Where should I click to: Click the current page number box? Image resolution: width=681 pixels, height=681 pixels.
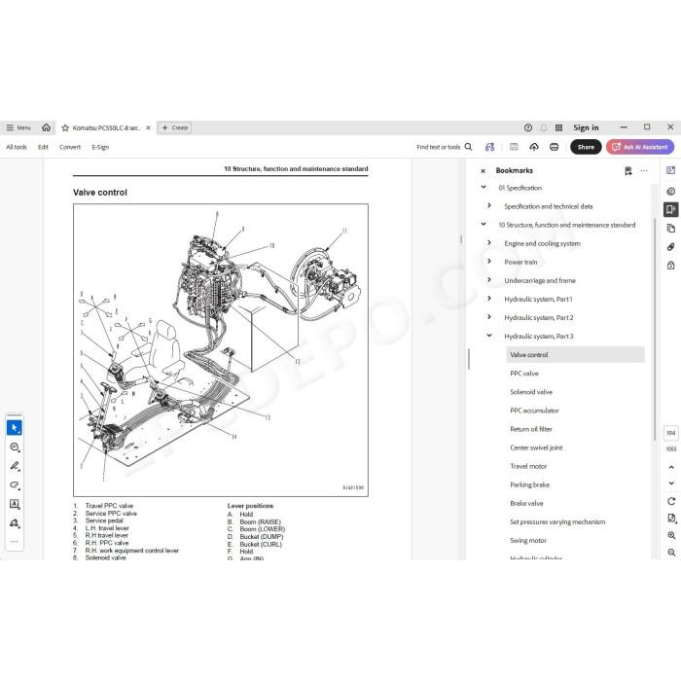pyautogui.click(x=670, y=433)
